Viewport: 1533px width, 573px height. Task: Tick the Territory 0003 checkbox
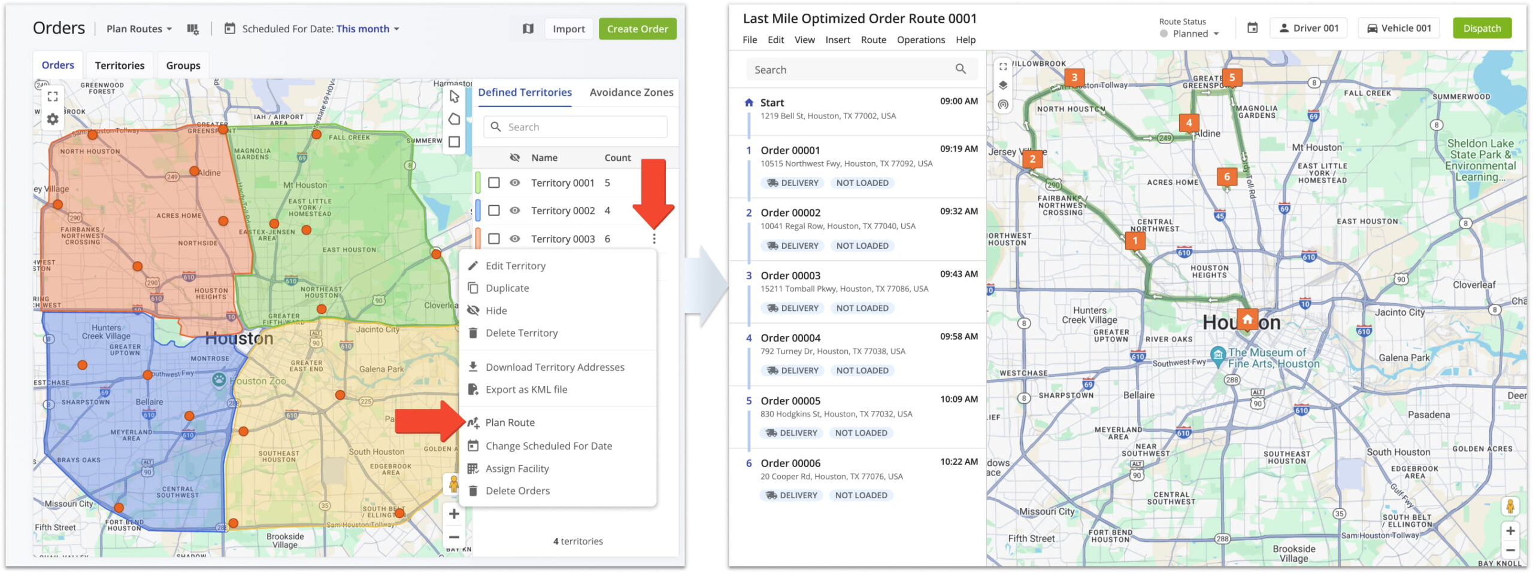[493, 239]
